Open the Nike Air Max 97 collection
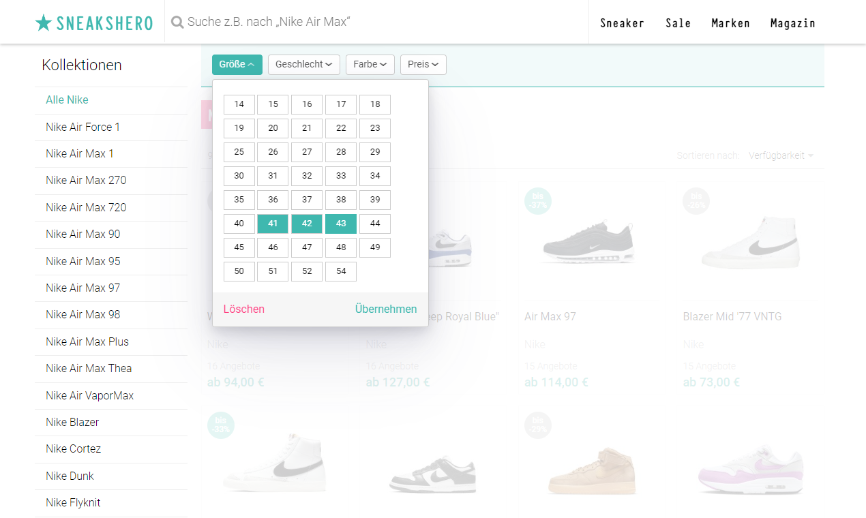 (x=111, y=288)
